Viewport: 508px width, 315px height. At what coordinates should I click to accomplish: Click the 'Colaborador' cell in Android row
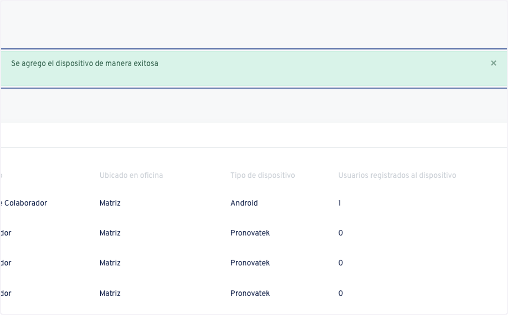24,203
